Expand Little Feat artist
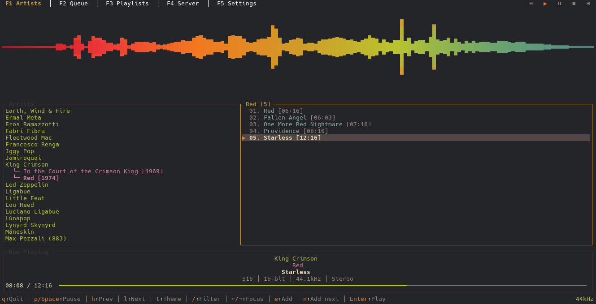Image resolution: width=596 pixels, height=304 pixels. (25, 198)
